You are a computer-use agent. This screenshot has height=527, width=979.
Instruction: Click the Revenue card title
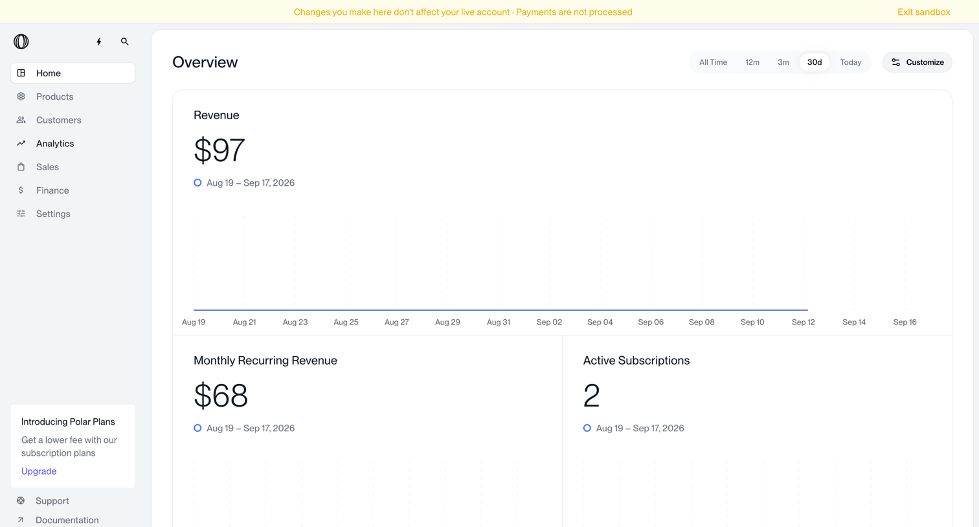(216, 115)
